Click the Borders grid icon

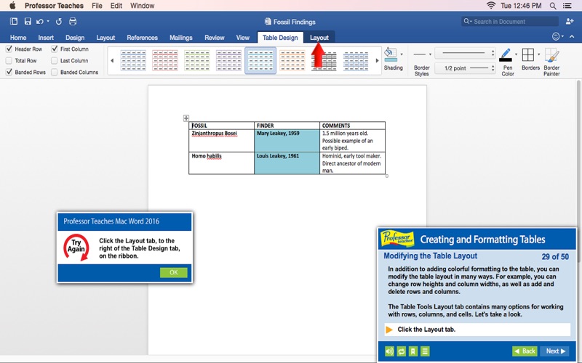(x=528, y=54)
